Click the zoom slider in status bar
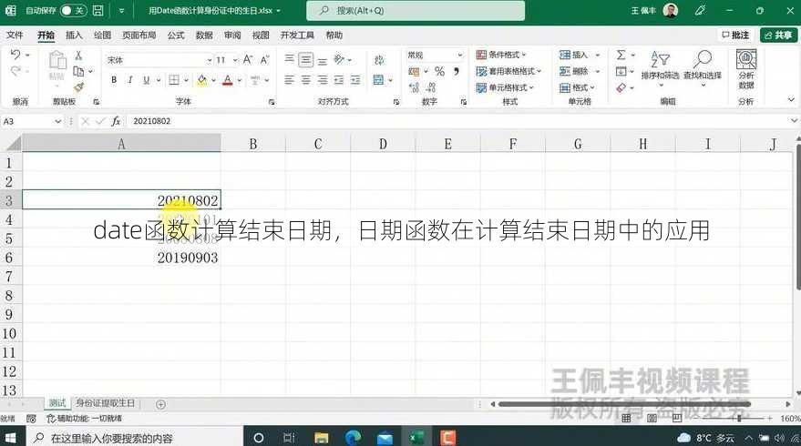801x446 pixels. coord(739,418)
